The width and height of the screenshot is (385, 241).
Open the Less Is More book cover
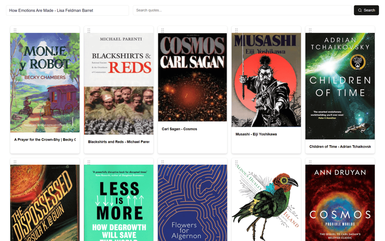[x=119, y=203]
